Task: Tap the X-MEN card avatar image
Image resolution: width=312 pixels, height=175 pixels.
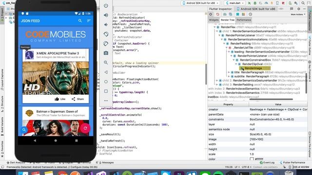Action: pyautogui.click(x=29, y=55)
